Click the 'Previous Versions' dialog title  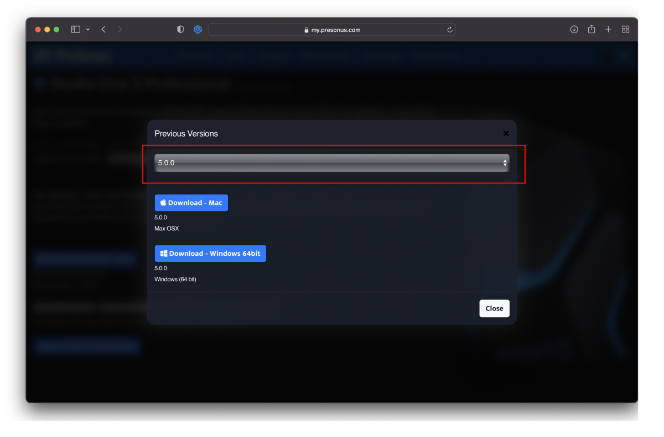pyautogui.click(x=186, y=134)
